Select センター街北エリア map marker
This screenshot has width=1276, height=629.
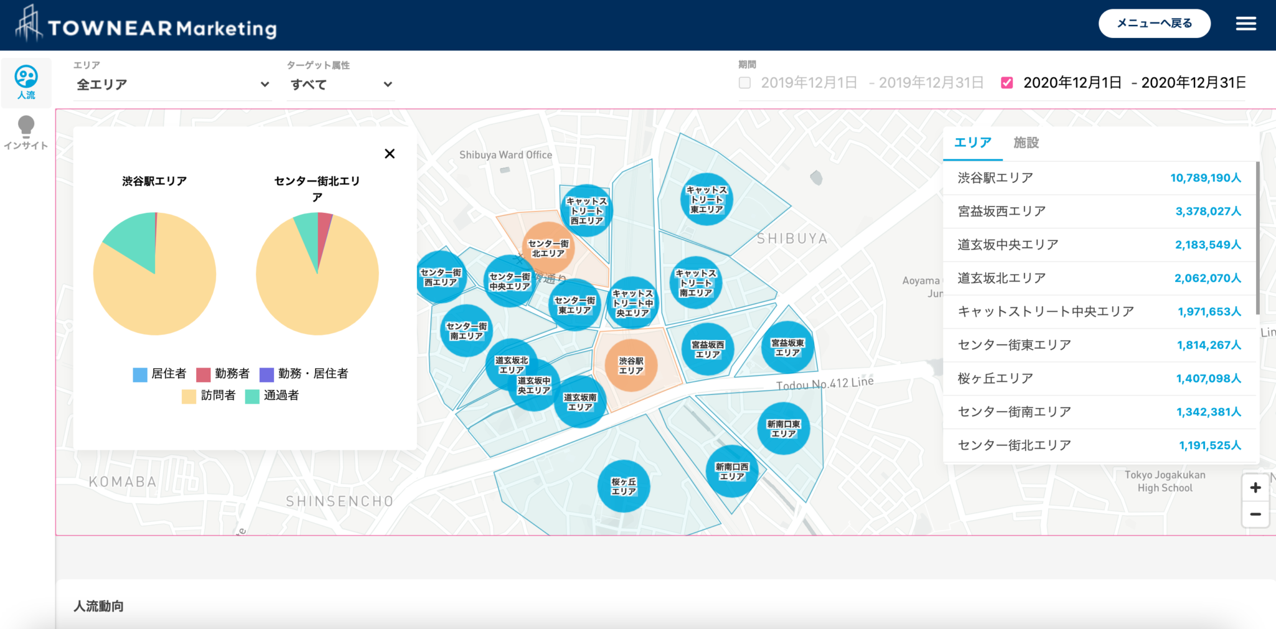coord(548,248)
